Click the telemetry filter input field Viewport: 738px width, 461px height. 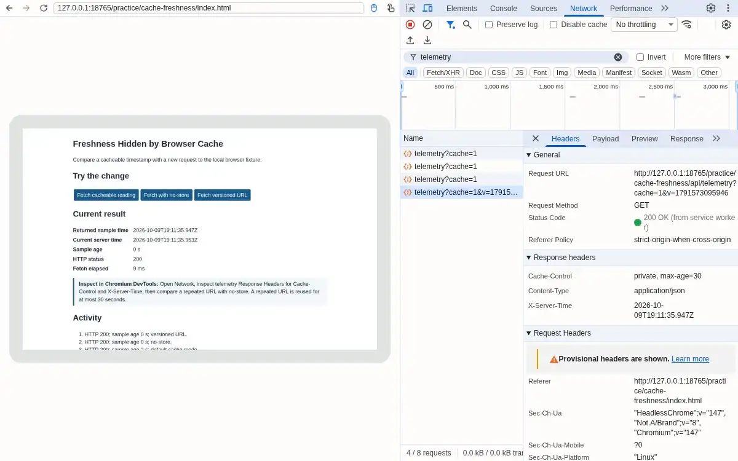[515, 57]
